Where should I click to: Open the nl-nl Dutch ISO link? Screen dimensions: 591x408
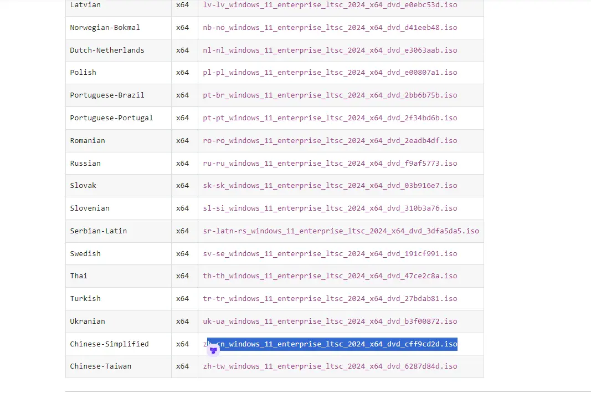tap(330, 50)
